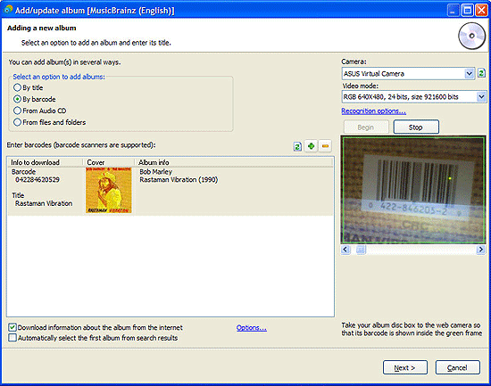Open the download Options link

[252, 328]
